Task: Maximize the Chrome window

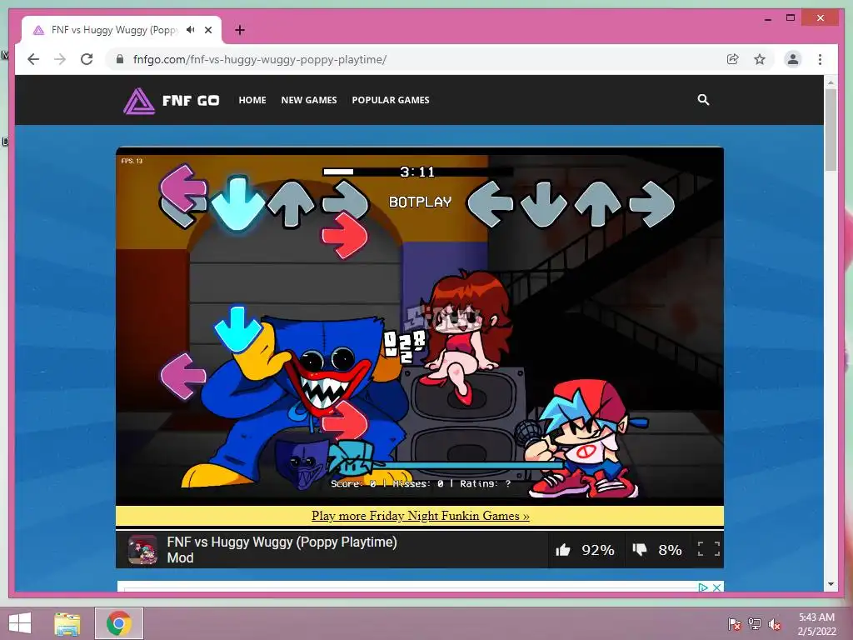Action: click(x=791, y=18)
